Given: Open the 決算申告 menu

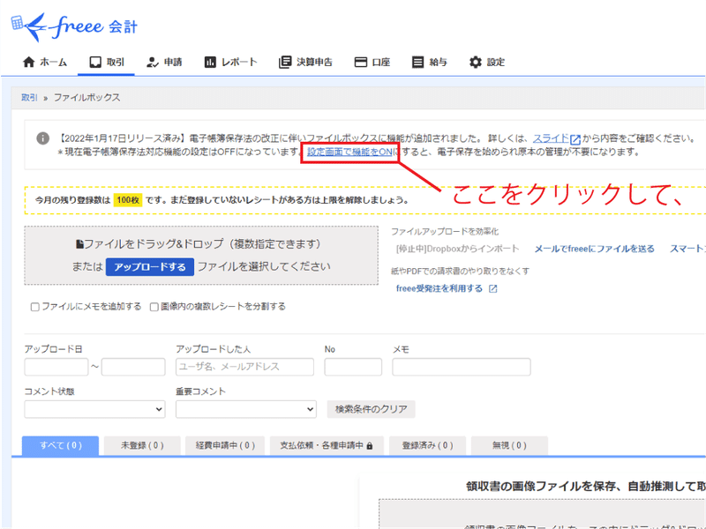Looking at the screenshot, I should (x=305, y=62).
